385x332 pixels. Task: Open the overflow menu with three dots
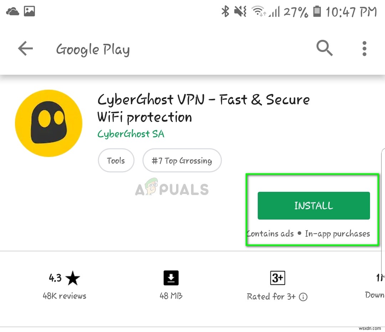click(364, 48)
